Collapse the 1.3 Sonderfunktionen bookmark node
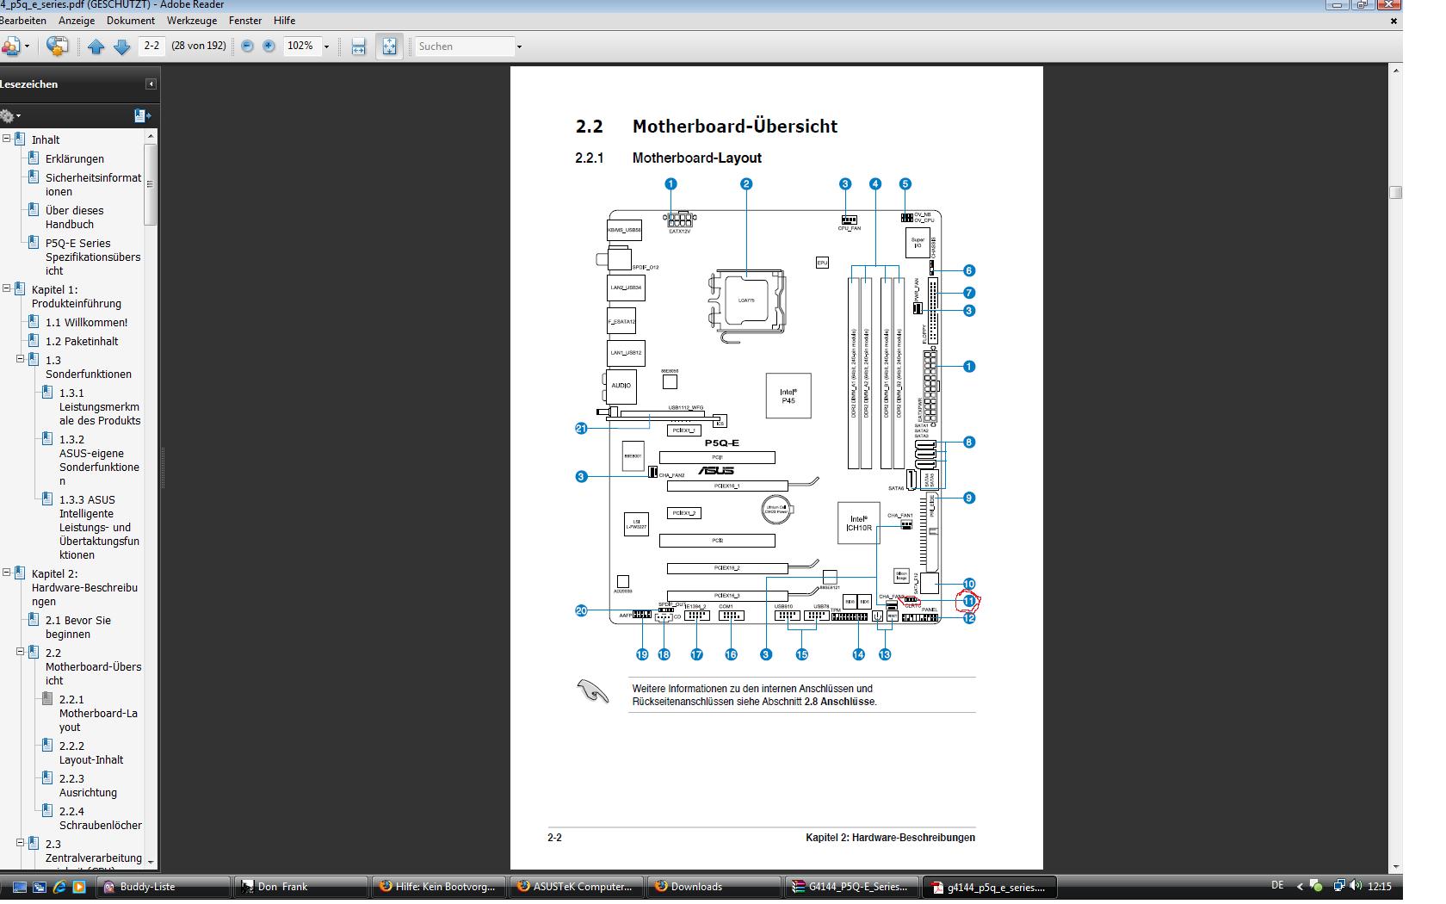 (x=21, y=358)
